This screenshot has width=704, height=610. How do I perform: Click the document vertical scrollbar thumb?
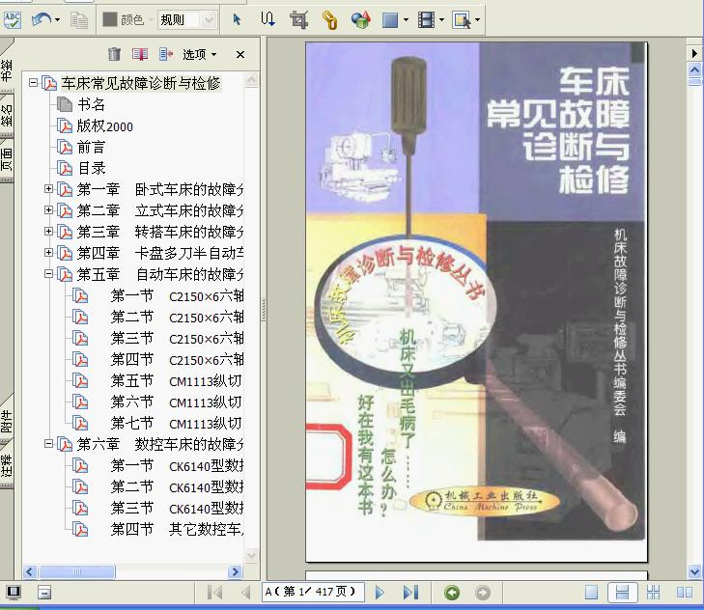click(694, 82)
